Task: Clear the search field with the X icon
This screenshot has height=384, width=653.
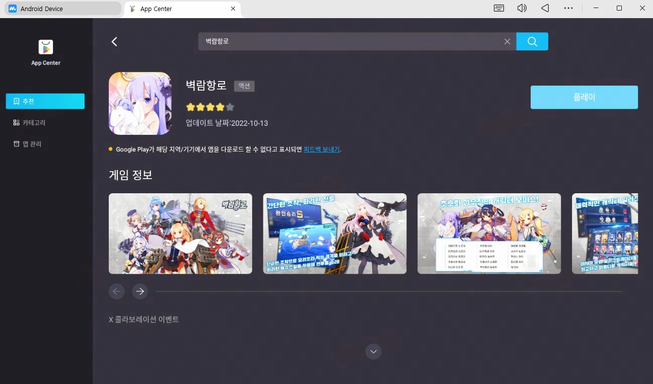Action: [507, 41]
